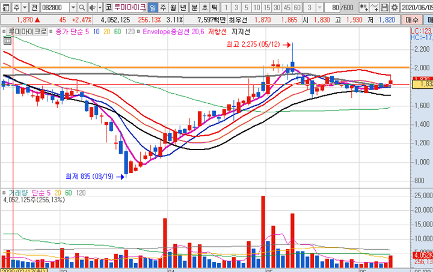
Task: Choose interval button 5
Action: point(247,7)
